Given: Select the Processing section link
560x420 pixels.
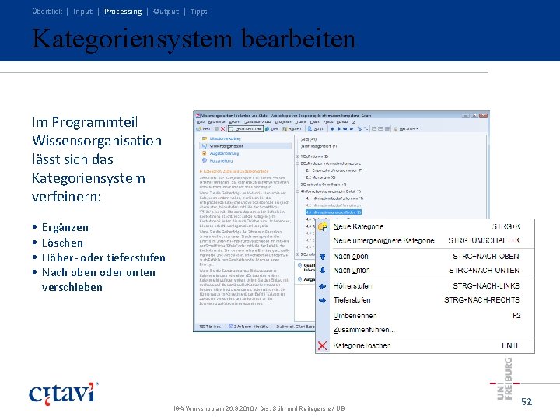Looking at the screenshot, I should click(123, 12).
